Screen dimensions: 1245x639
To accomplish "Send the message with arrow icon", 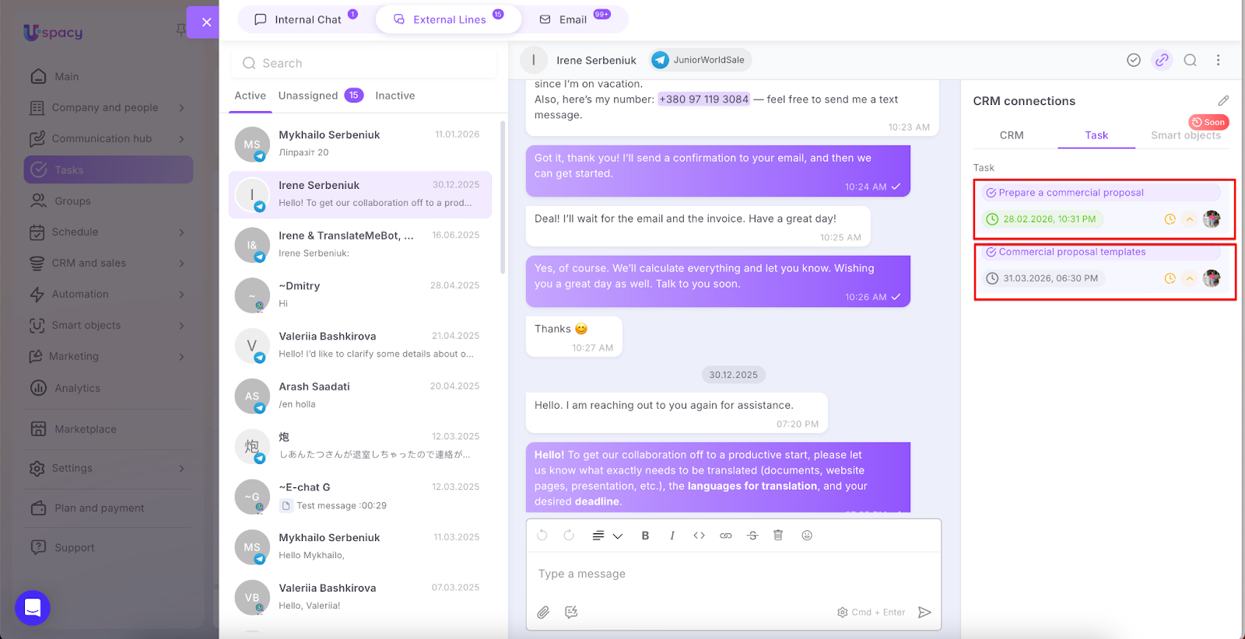I will pyautogui.click(x=924, y=613).
